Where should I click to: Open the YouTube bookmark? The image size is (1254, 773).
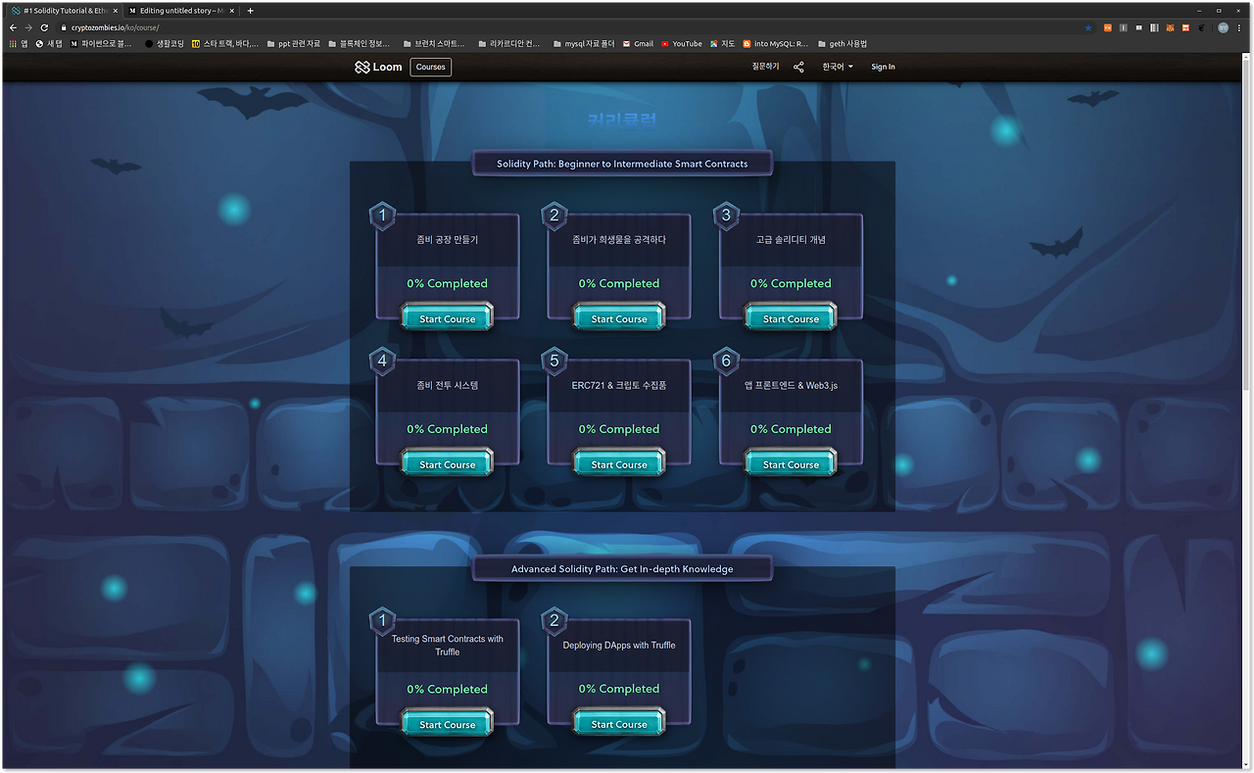coord(682,43)
